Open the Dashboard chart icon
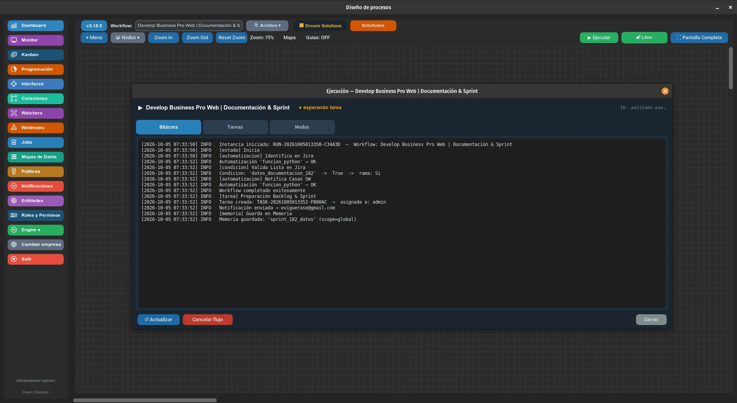The height and width of the screenshot is (403, 737). tap(14, 25)
